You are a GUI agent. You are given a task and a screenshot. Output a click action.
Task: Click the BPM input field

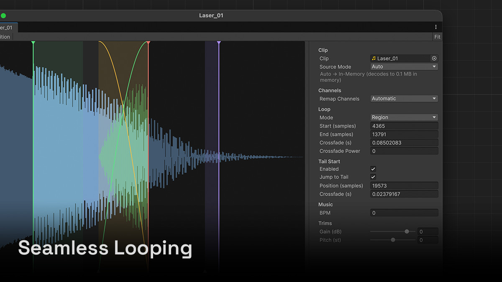404,213
